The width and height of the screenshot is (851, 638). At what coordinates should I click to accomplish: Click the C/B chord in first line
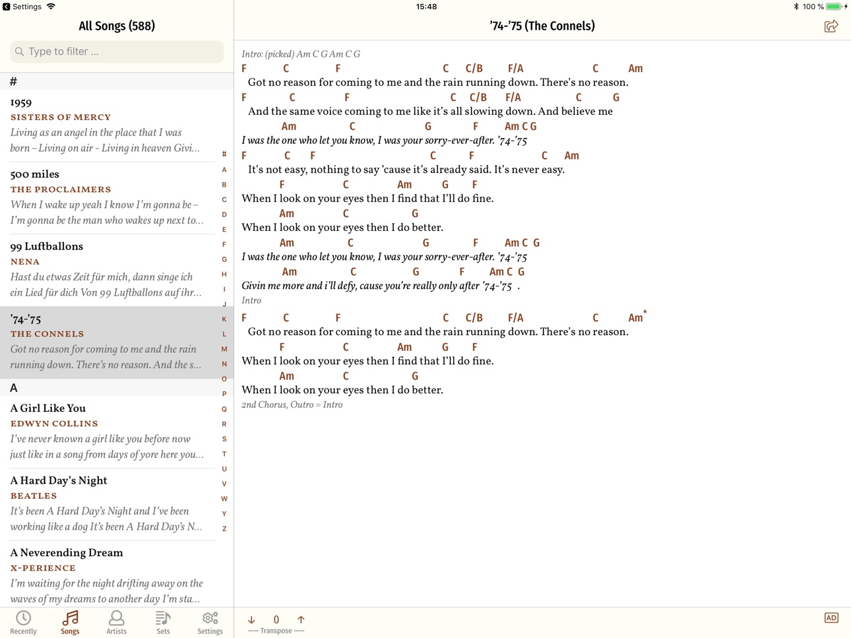pyautogui.click(x=474, y=68)
